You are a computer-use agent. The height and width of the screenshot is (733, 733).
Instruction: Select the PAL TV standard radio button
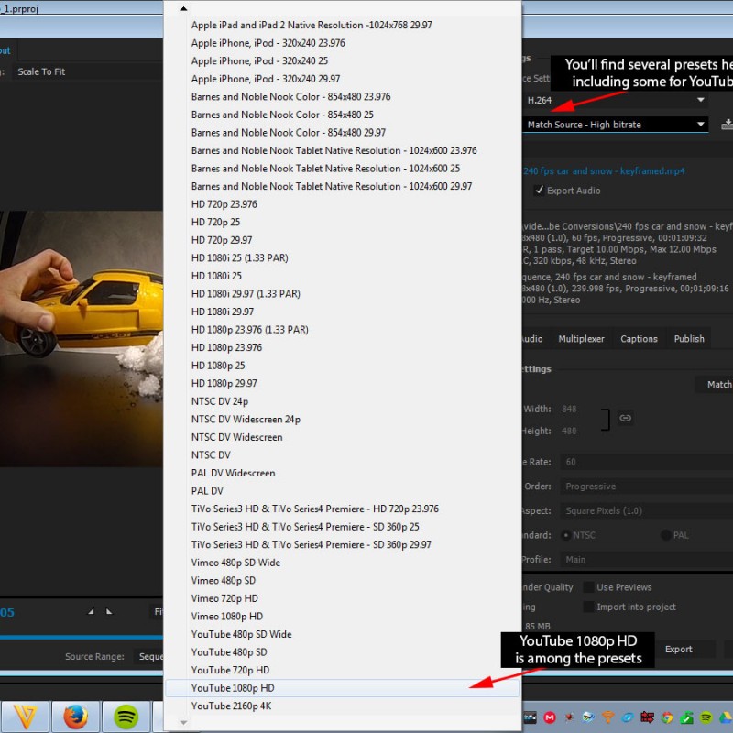[664, 535]
